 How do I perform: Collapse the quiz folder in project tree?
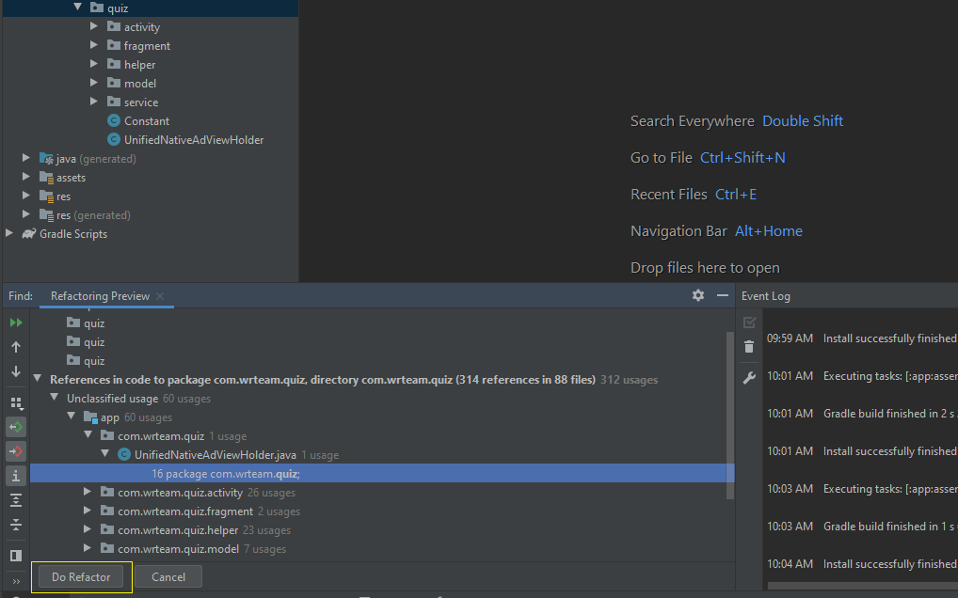coord(77,8)
